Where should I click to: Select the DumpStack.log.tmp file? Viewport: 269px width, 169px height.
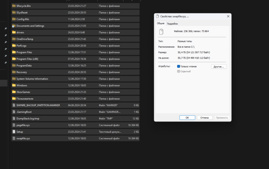28,118
